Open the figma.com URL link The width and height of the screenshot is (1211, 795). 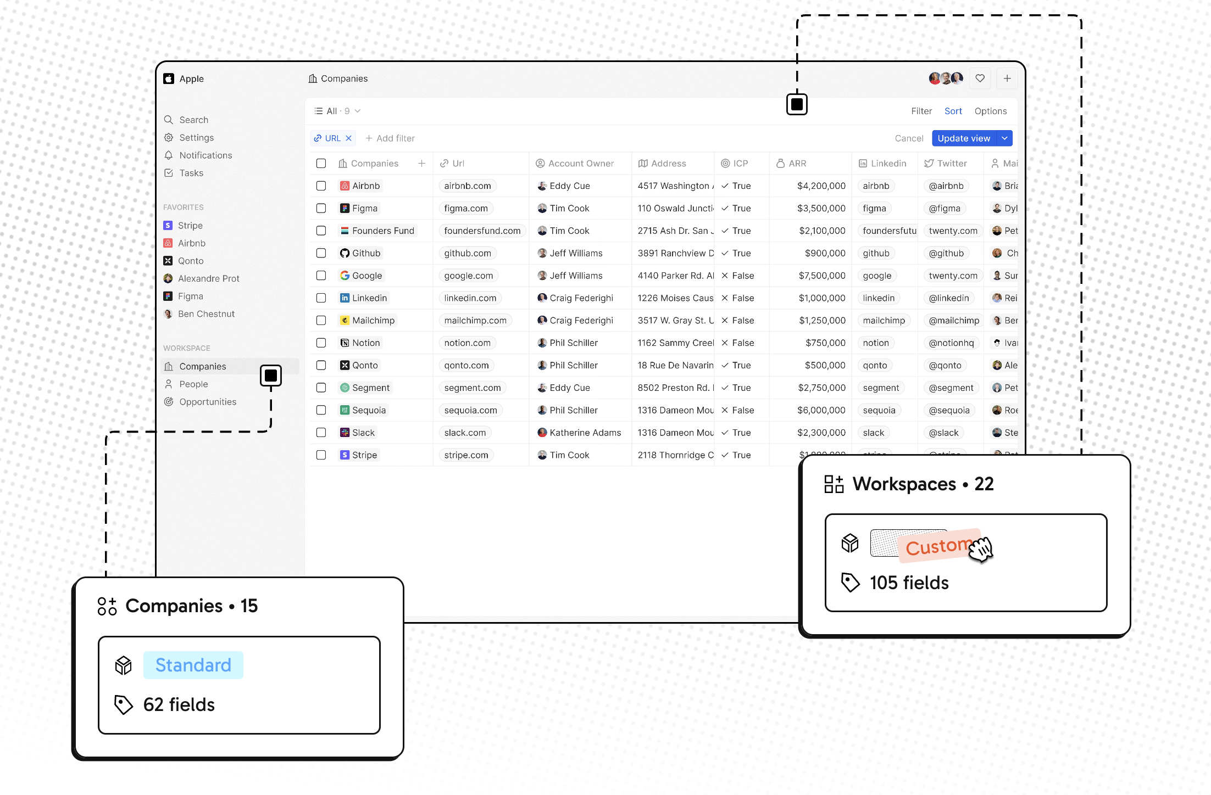tap(465, 208)
